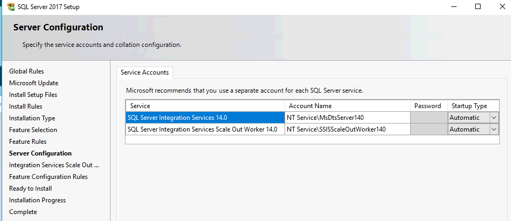Select Microsoft Update step in sidebar

pos(34,83)
